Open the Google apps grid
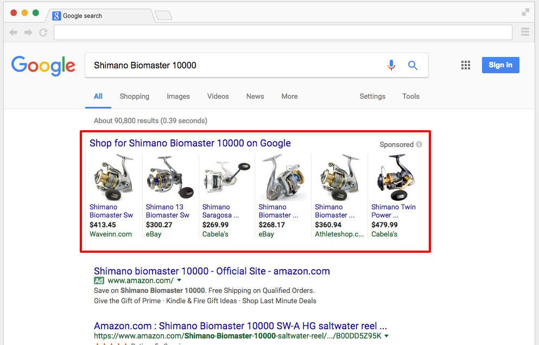The width and height of the screenshot is (539, 345). [465, 65]
